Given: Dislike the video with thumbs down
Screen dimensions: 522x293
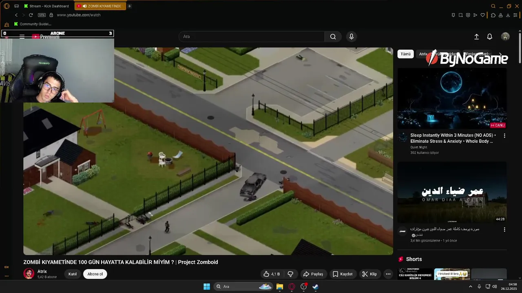Looking at the screenshot, I should pyautogui.click(x=291, y=274).
